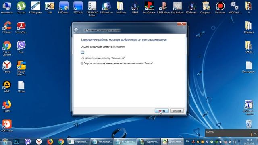The height and width of the screenshot is (145, 258).
Task: Launch Firefox desktop shortcut
Action: [7, 106]
